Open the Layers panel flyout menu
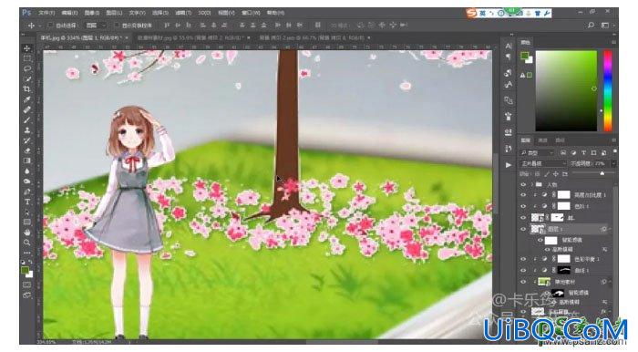 coord(613,140)
